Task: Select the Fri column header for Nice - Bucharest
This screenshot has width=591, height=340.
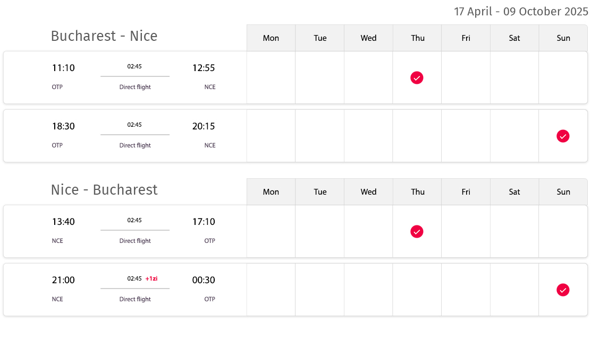Action: (466, 192)
